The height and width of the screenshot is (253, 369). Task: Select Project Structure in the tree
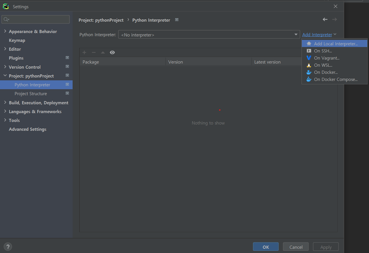(36, 93)
